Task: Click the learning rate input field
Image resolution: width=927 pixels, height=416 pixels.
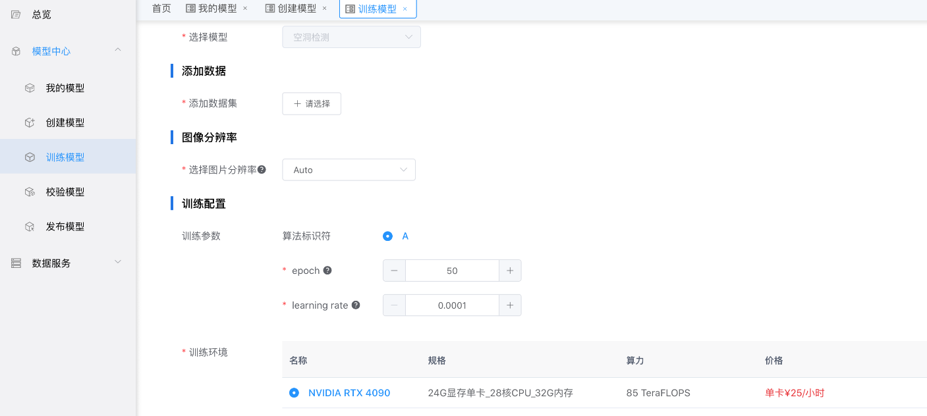Action: 452,305
